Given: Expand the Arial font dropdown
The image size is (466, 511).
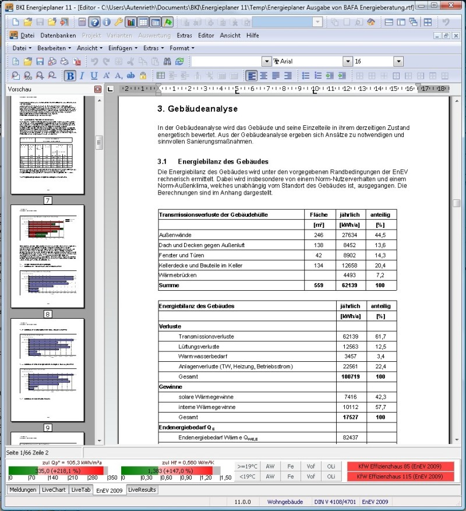Looking at the screenshot, I should (348, 61).
